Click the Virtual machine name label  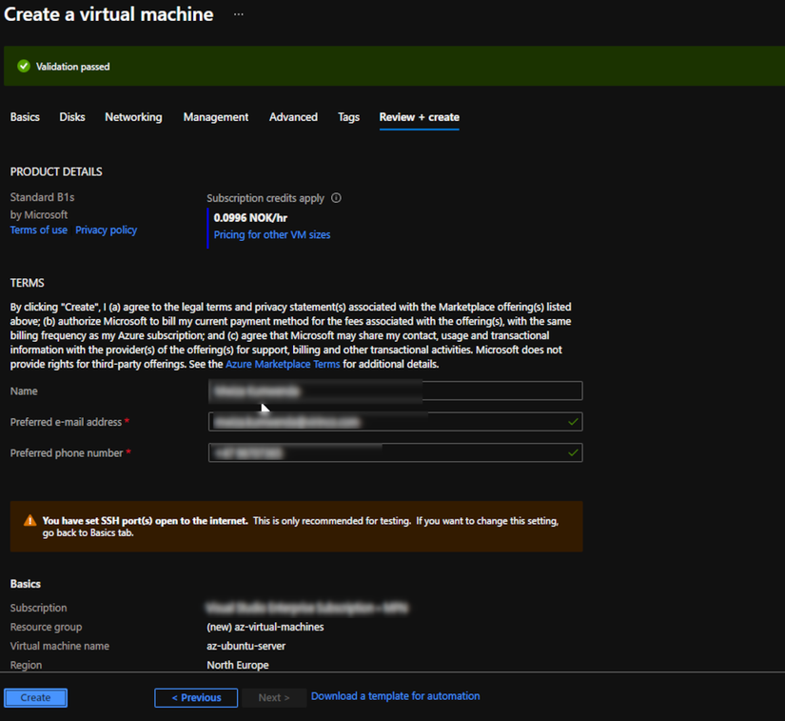click(x=60, y=646)
